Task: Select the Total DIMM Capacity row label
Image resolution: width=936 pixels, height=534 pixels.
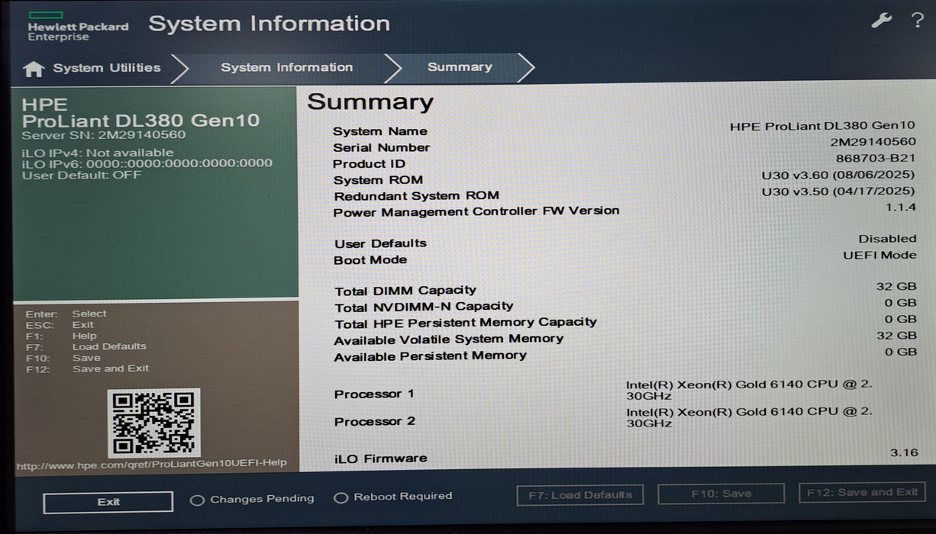Action: pos(405,291)
